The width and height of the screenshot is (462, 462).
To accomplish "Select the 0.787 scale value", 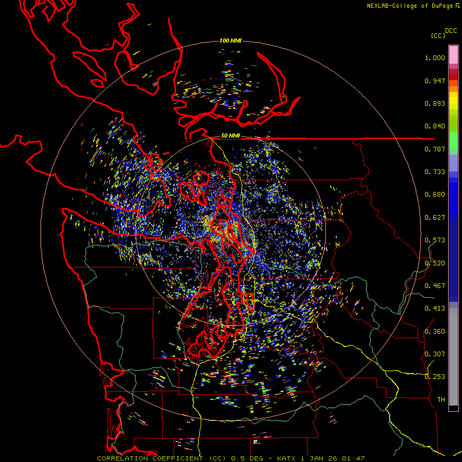I will pyautogui.click(x=435, y=149).
